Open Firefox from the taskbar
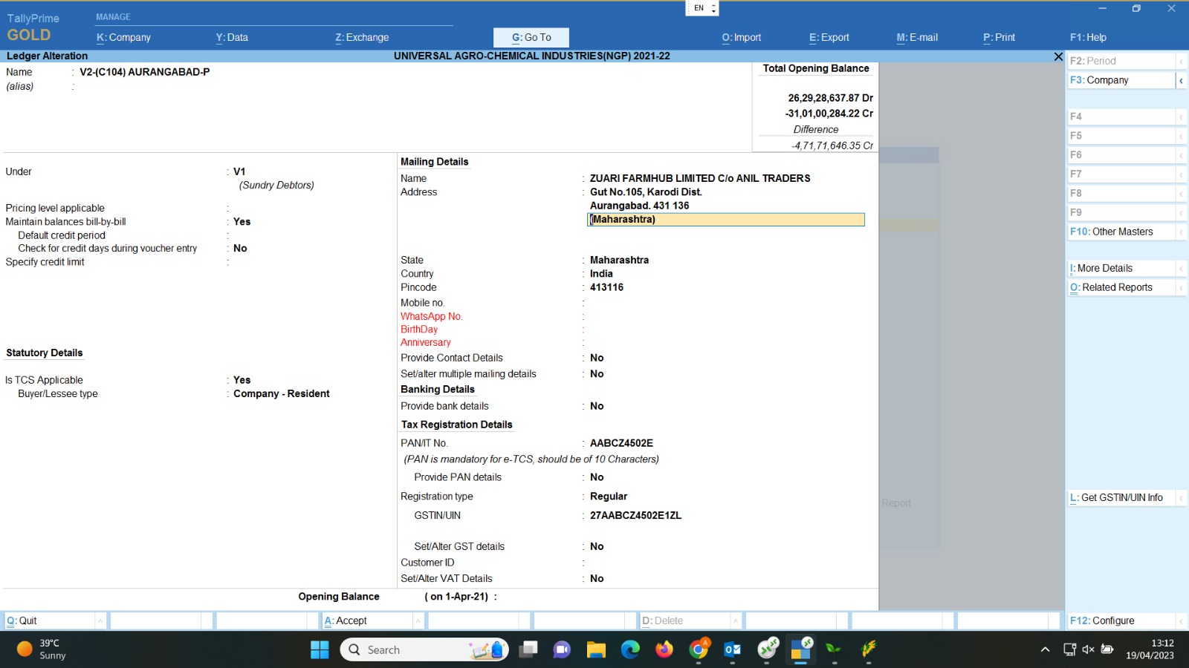 tap(664, 650)
